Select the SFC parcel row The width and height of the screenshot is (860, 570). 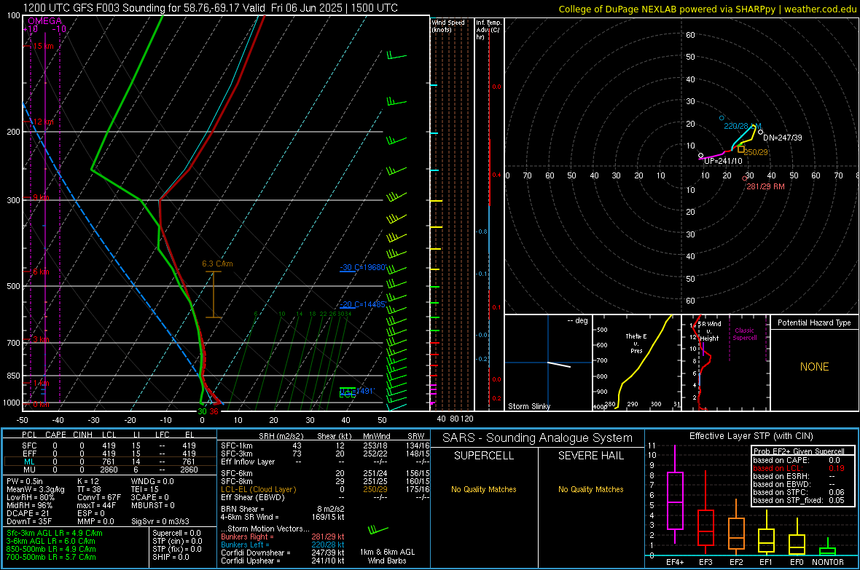[x=109, y=446]
